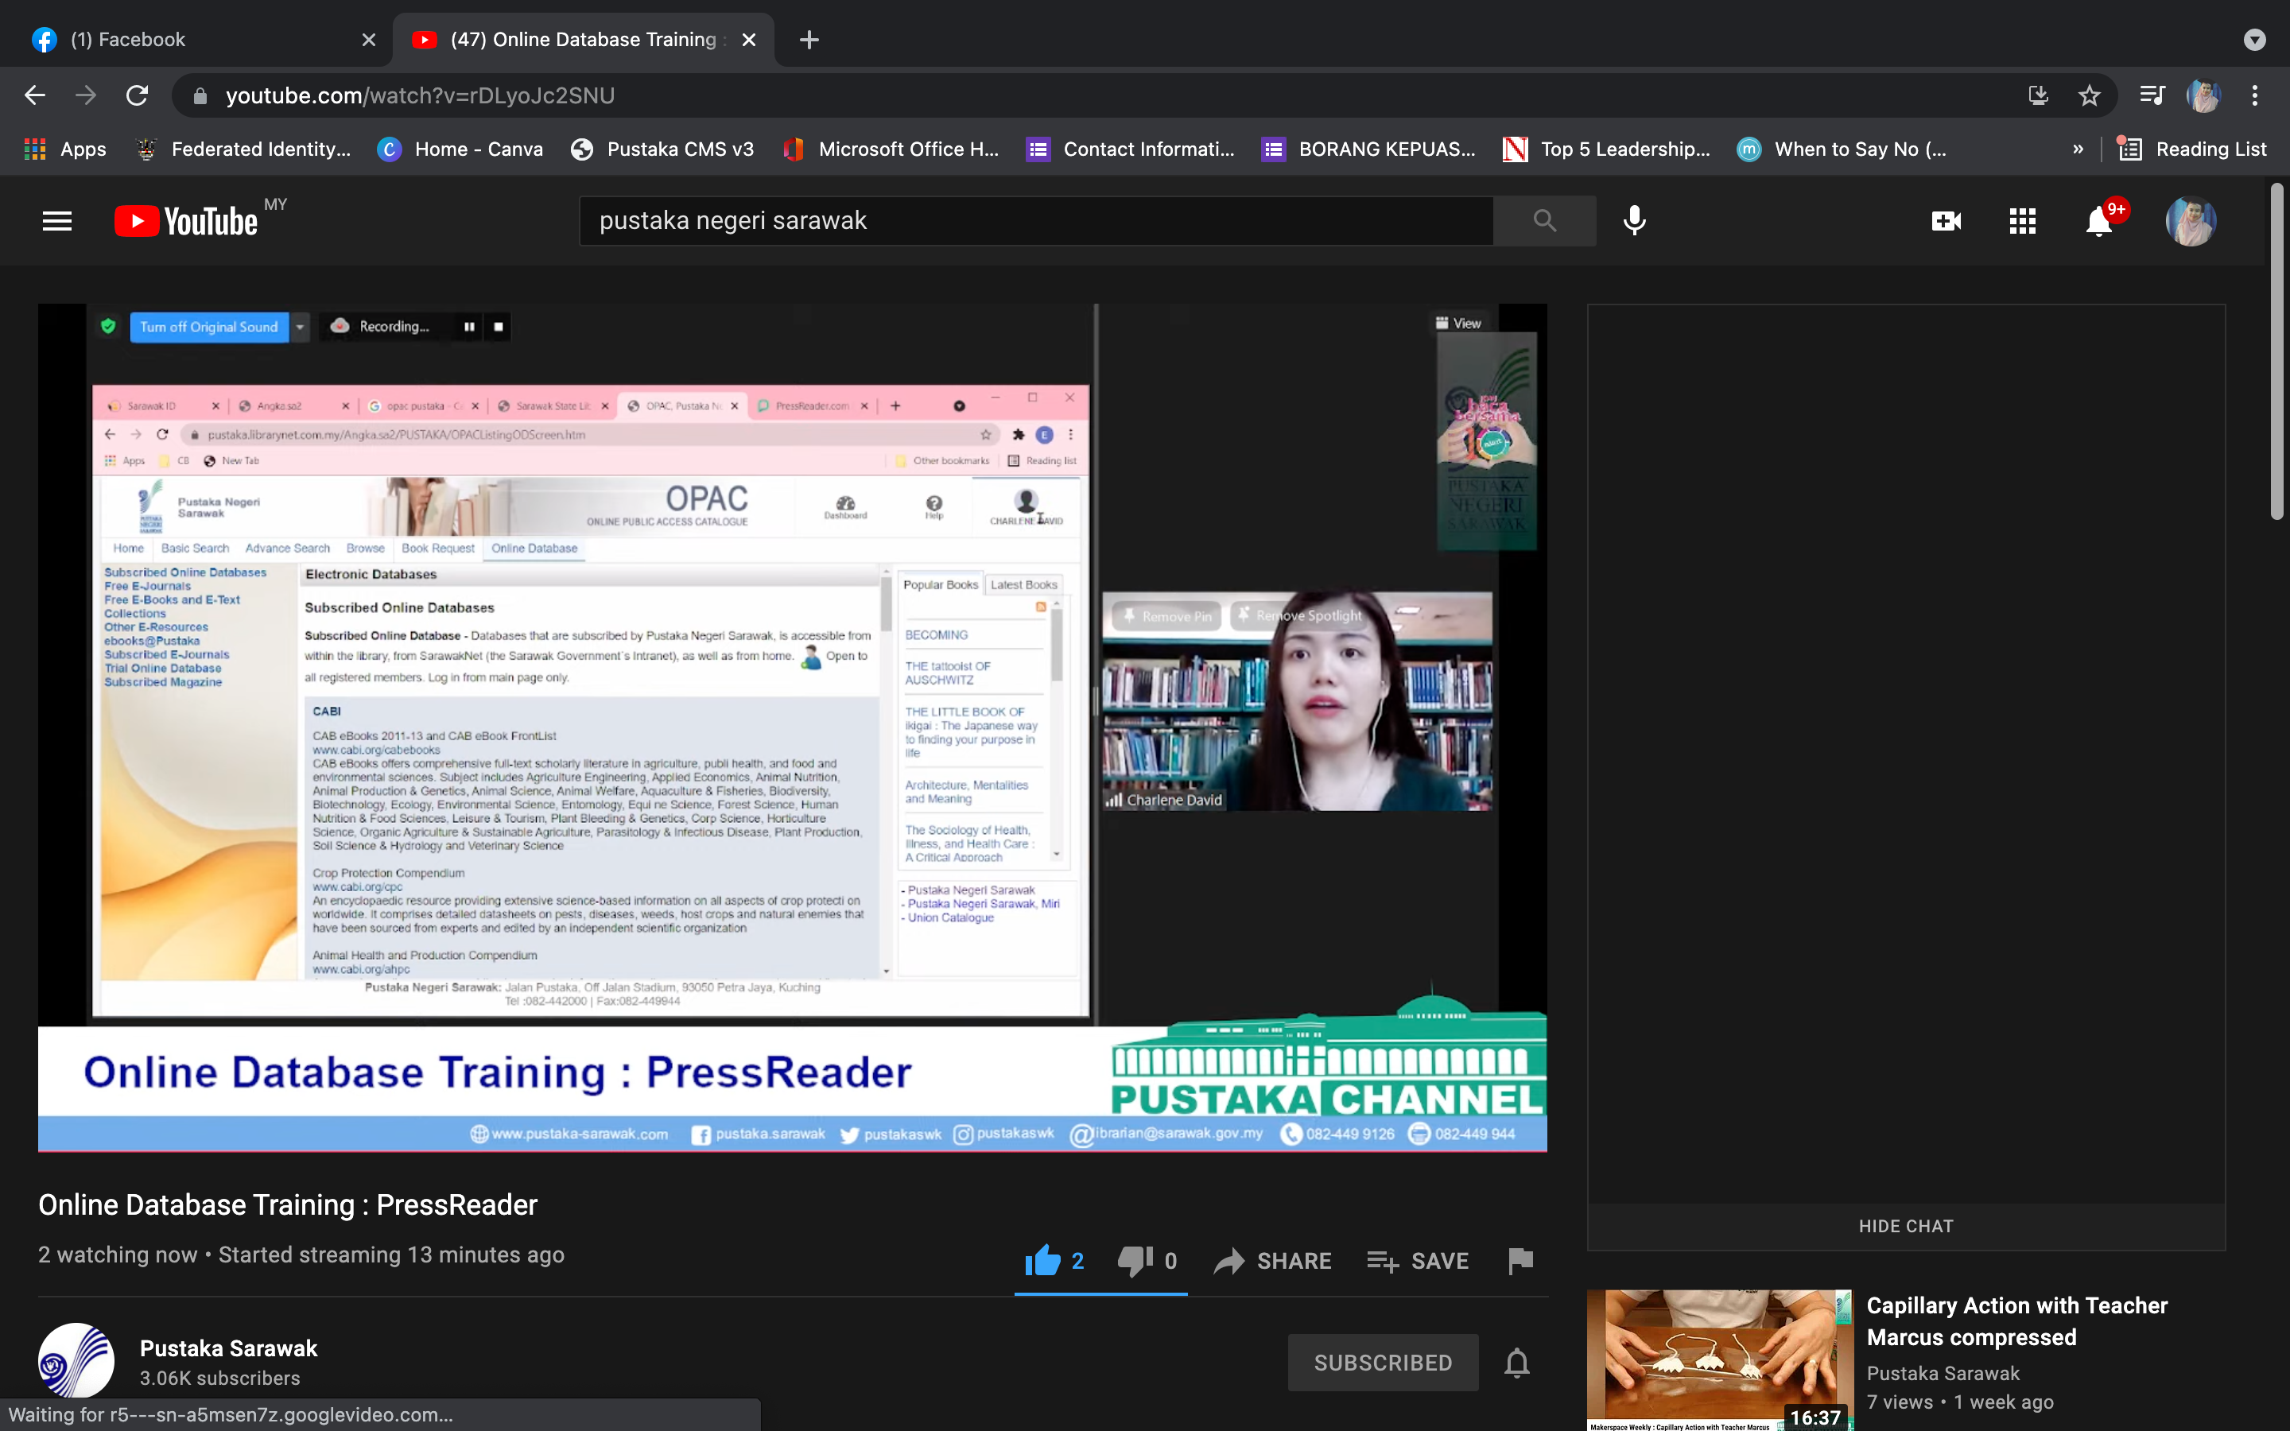Go back in browser history

pos(35,95)
